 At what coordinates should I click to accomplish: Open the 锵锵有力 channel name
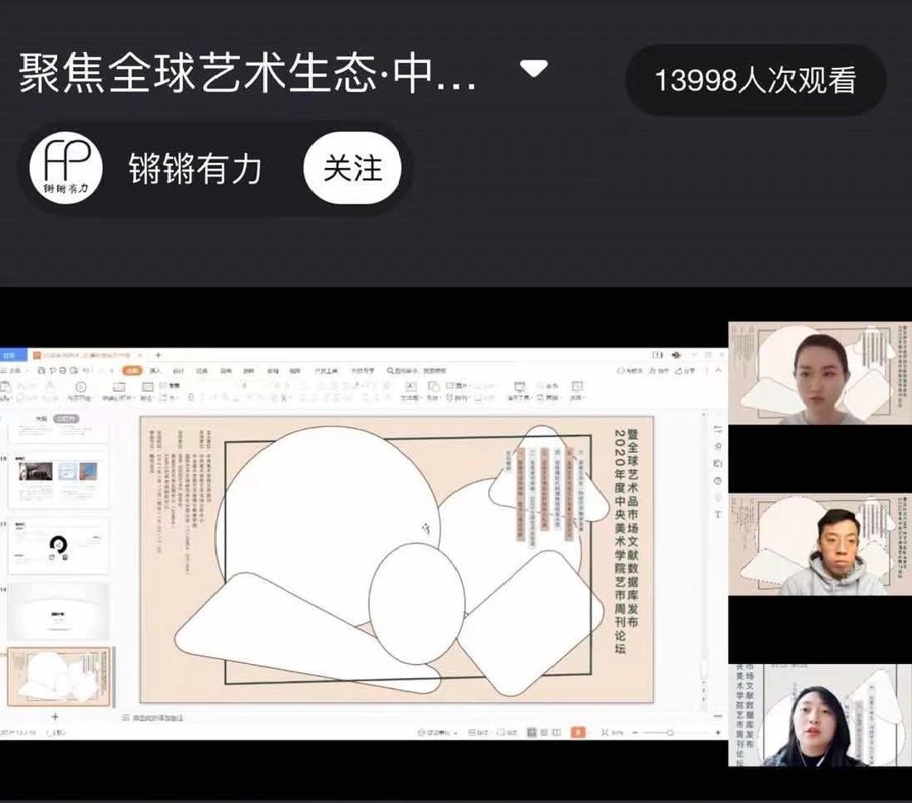194,169
